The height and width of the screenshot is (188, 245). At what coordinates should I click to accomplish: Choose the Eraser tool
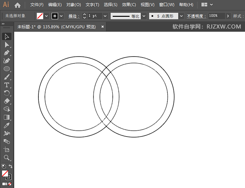pos(7,101)
